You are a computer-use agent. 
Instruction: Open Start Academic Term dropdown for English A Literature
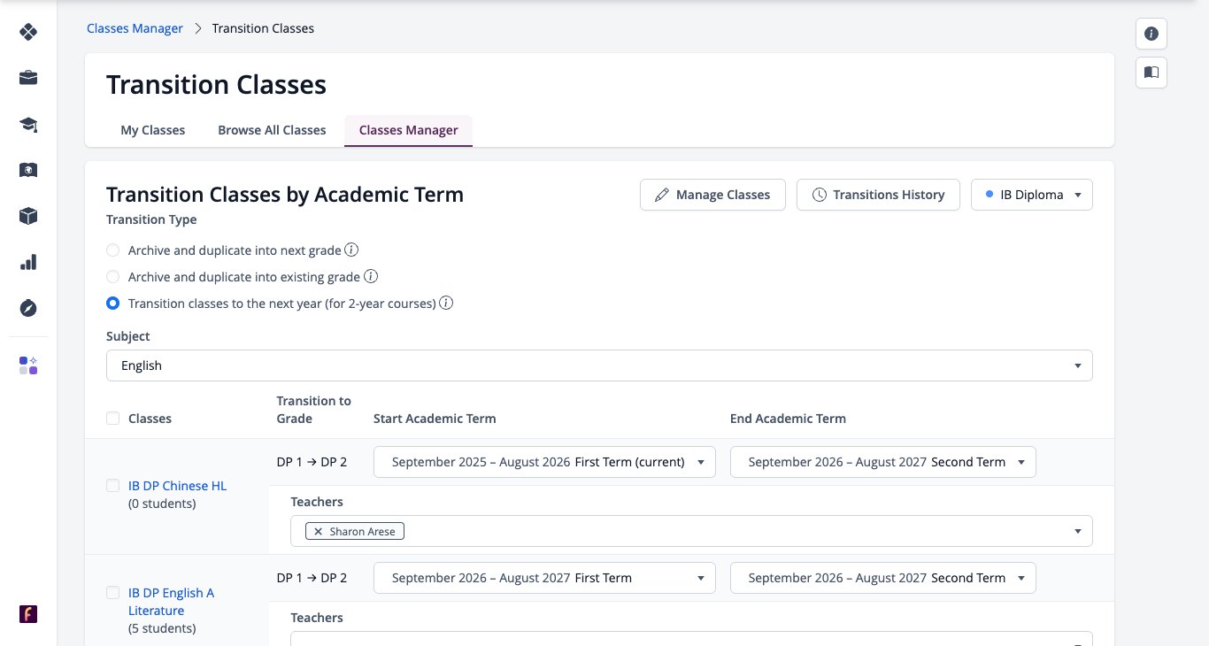(544, 578)
